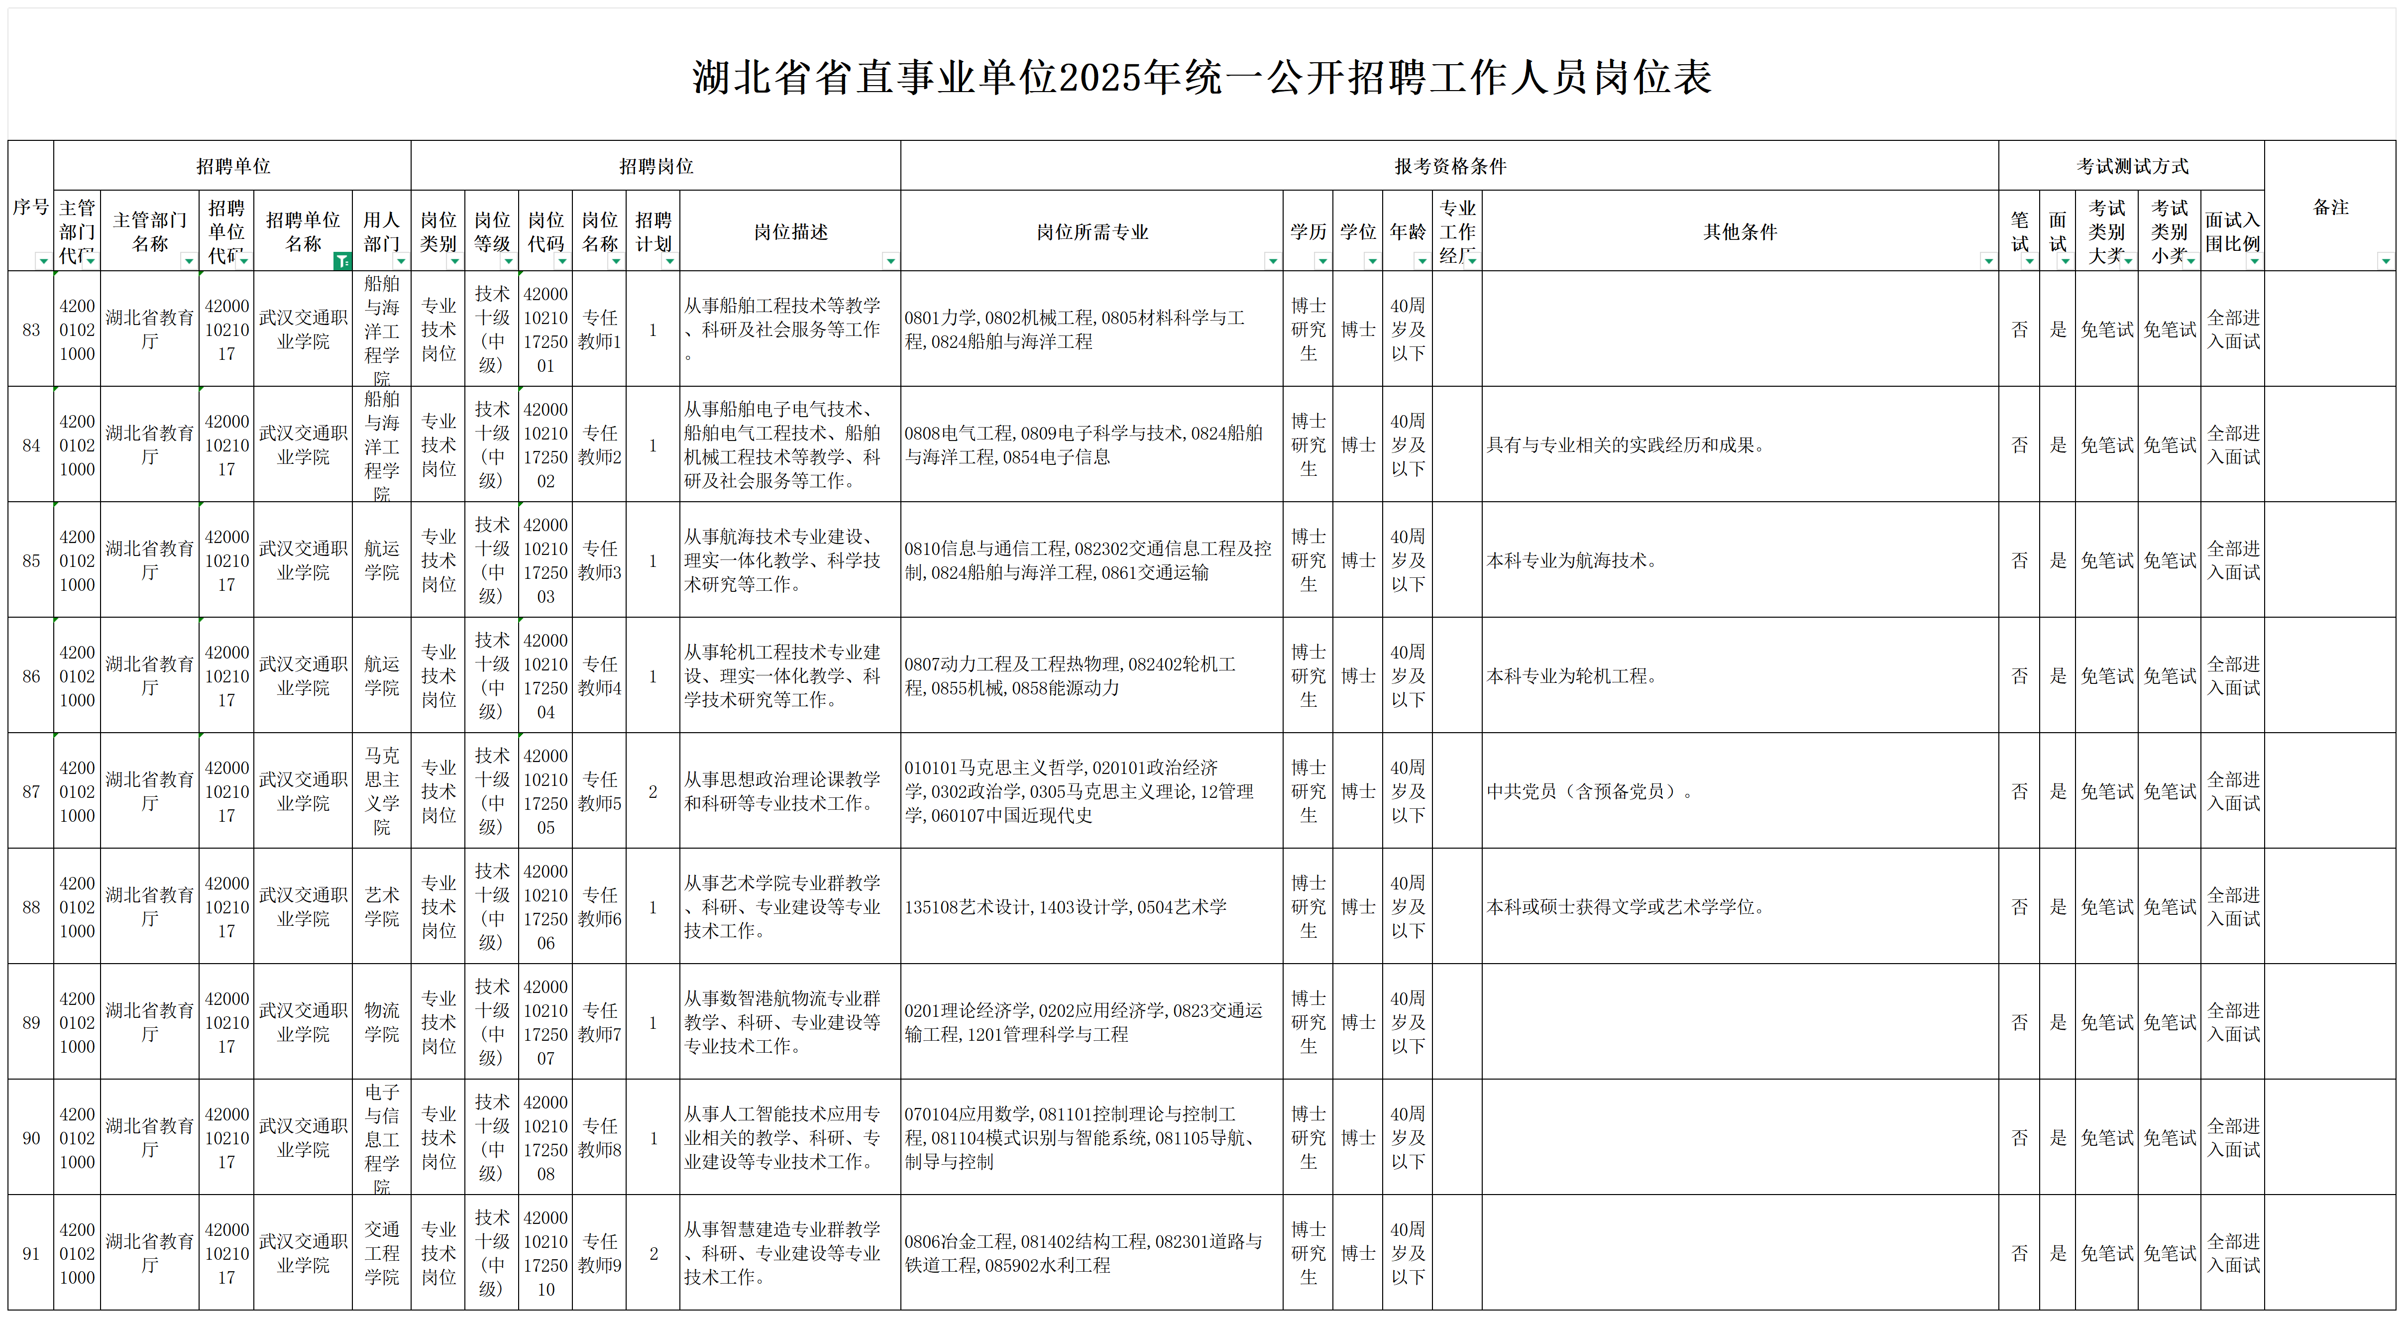Screen dimensions: 2404x1318
Task: Click the cell 具有与专业相关的实践经历和成果
Action: tap(1740, 445)
